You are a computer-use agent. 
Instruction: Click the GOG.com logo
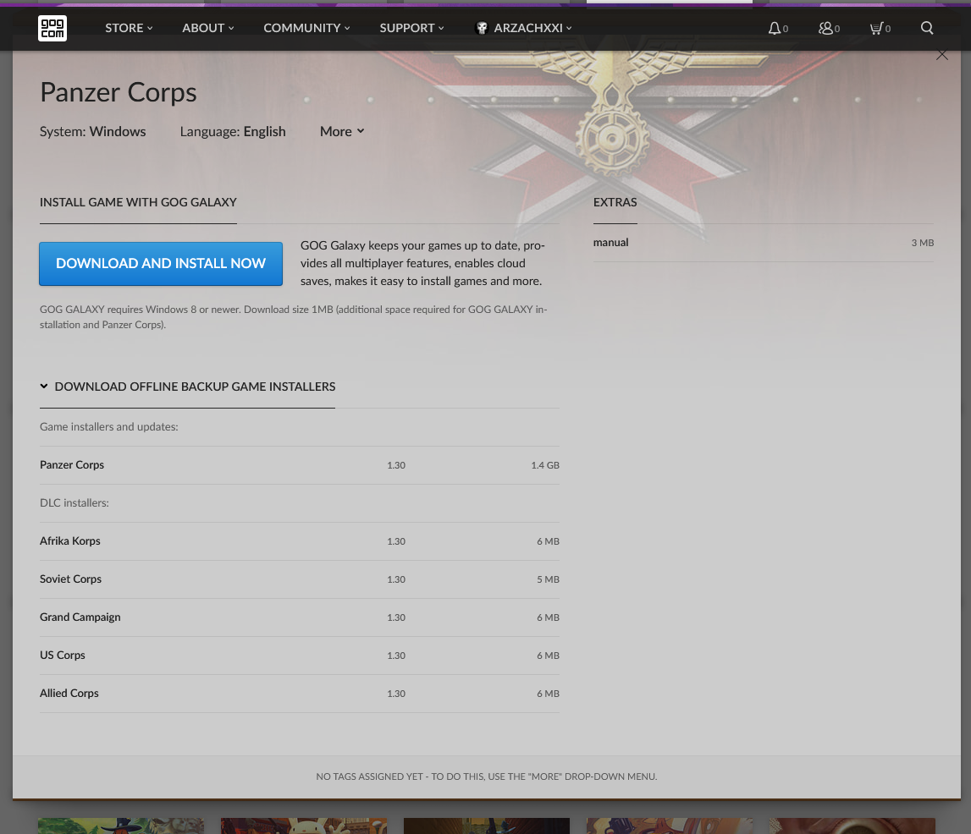[x=52, y=28]
